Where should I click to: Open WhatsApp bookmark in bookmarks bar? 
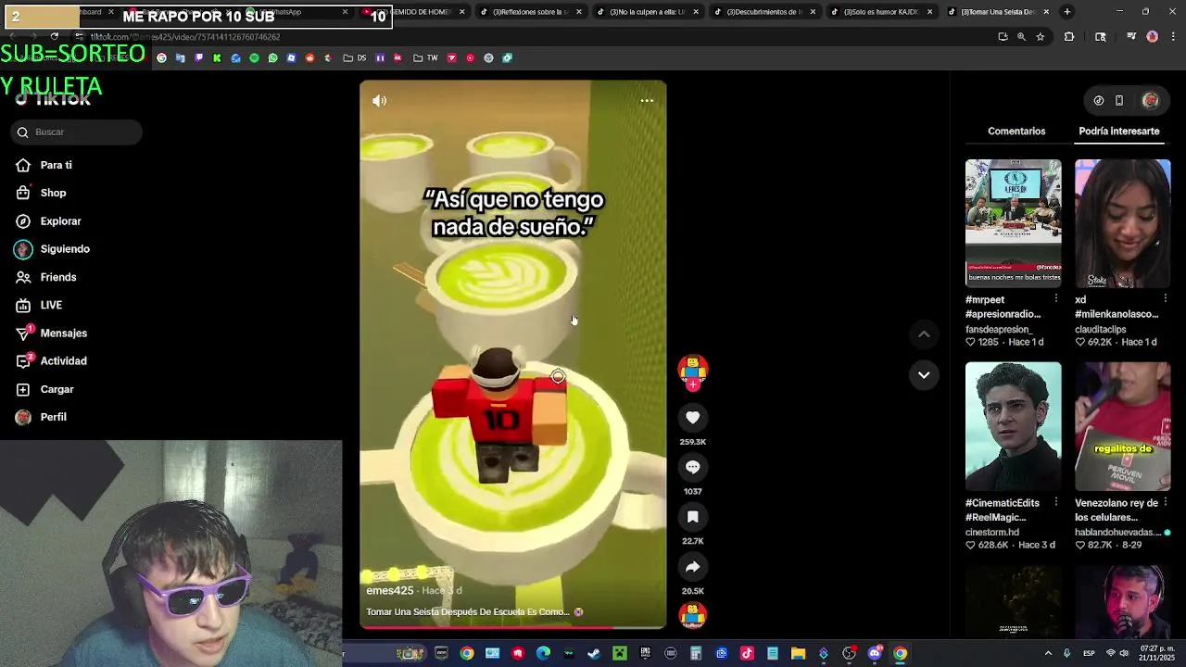[x=273, y=57]
